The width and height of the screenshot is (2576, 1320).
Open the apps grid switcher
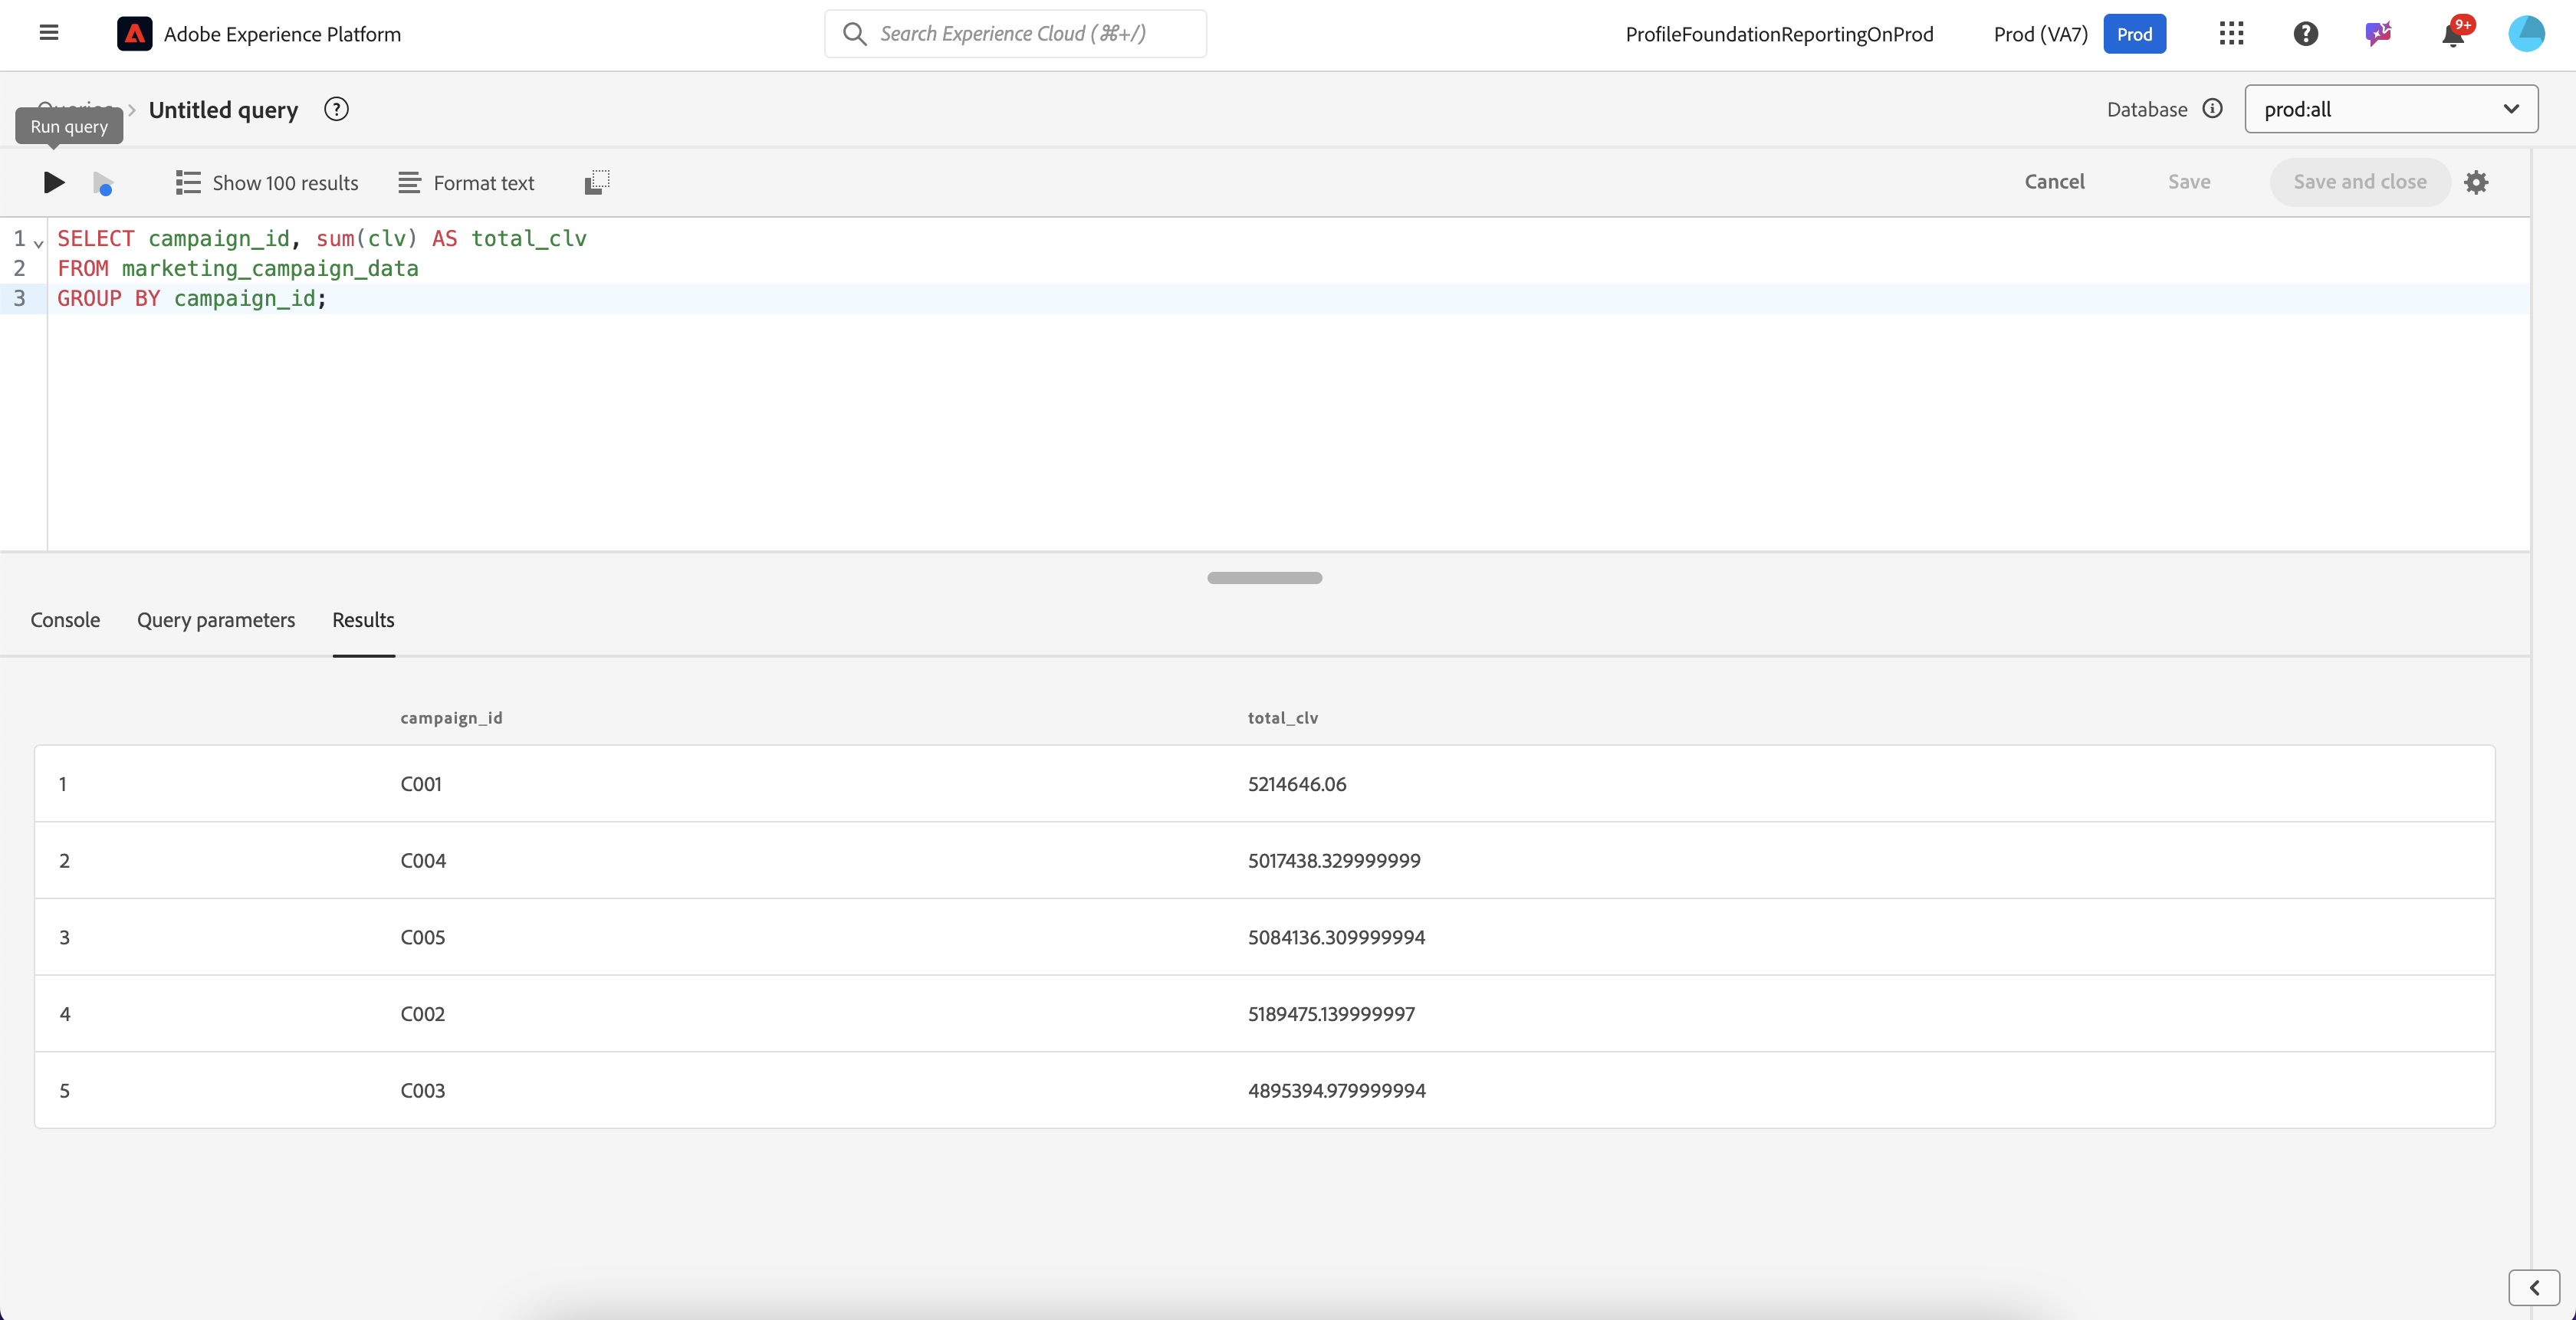click(2231, 34)
